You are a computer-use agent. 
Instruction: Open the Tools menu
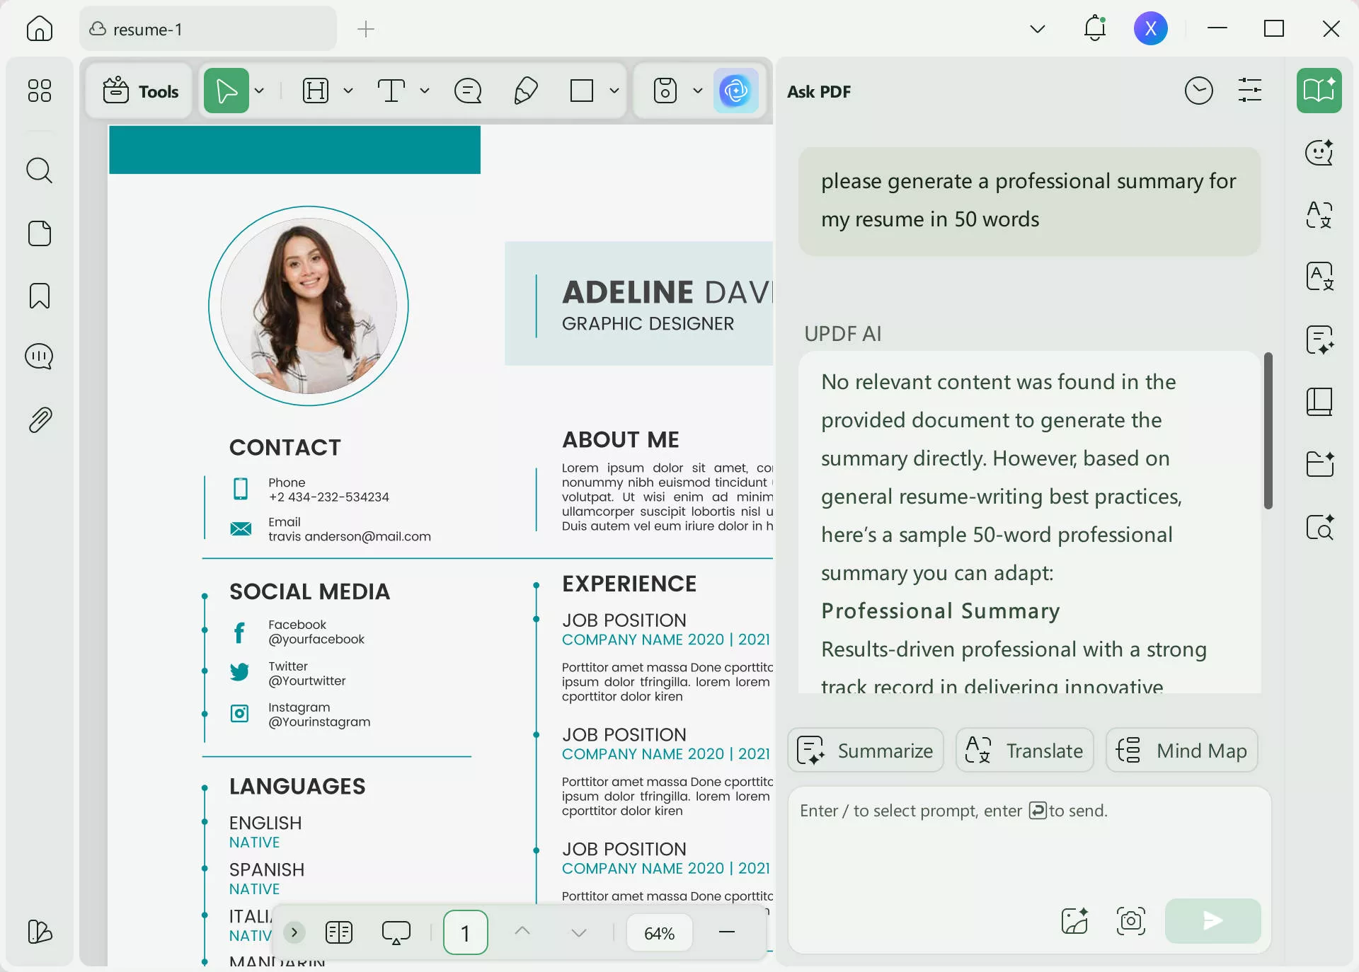tap(139, 91)
